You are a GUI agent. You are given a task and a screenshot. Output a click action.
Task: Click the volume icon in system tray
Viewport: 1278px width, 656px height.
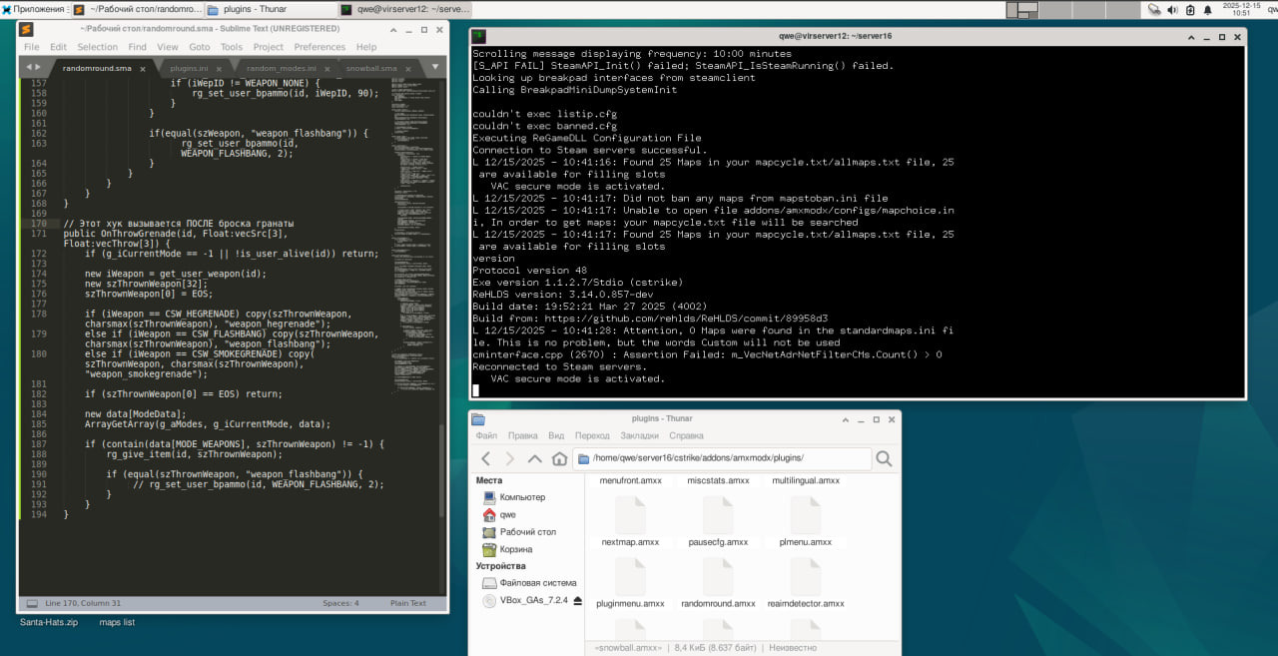[1171, 9]
